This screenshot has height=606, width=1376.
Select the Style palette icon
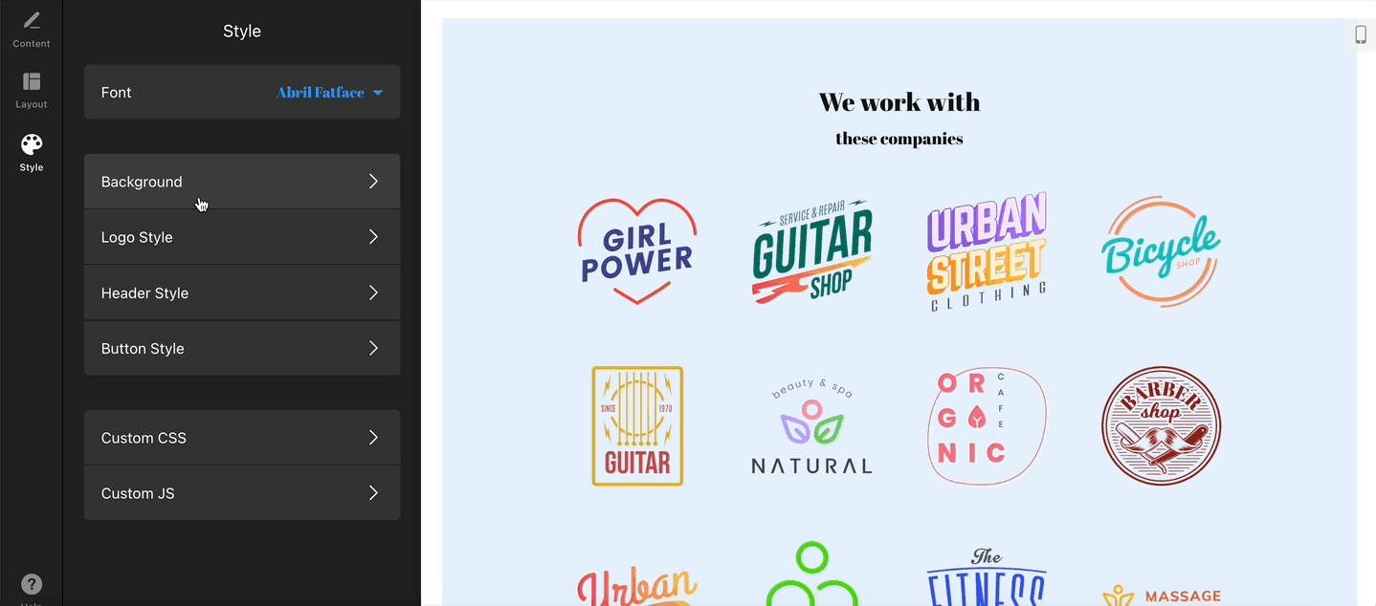(32, 144)
